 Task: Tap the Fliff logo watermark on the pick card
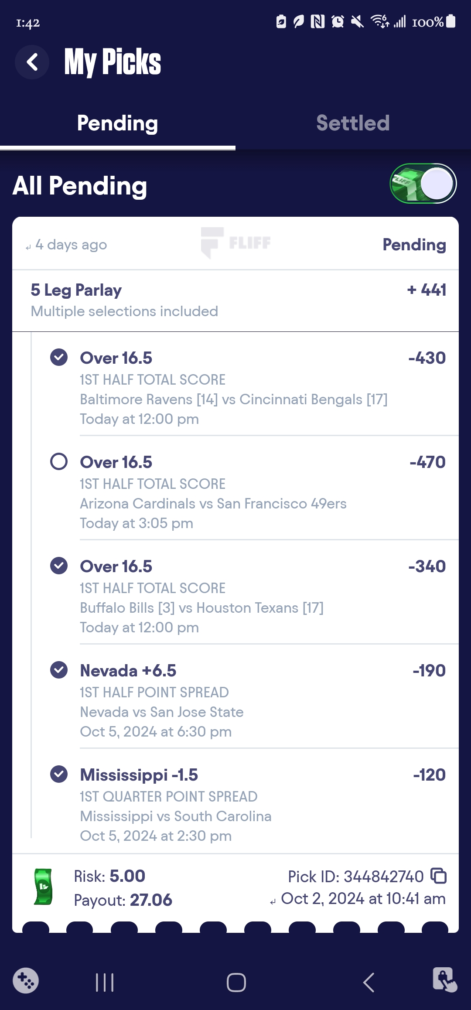pyautogui.click(x=235, y=242)
